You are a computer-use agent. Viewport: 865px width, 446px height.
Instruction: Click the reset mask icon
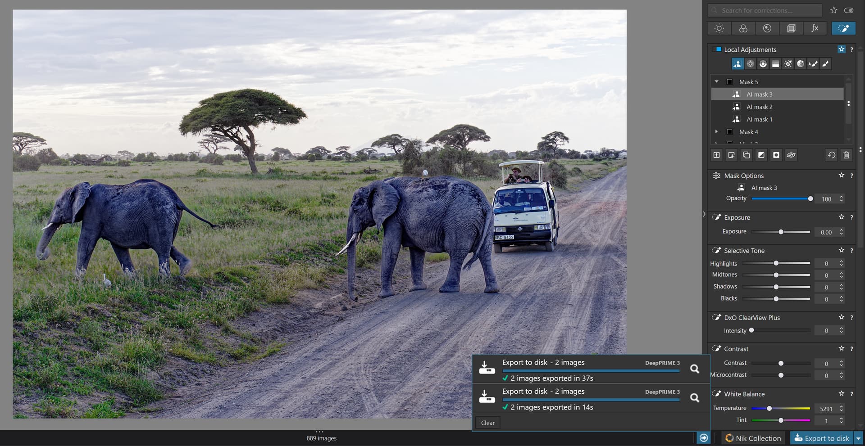[x=831, y=155]
